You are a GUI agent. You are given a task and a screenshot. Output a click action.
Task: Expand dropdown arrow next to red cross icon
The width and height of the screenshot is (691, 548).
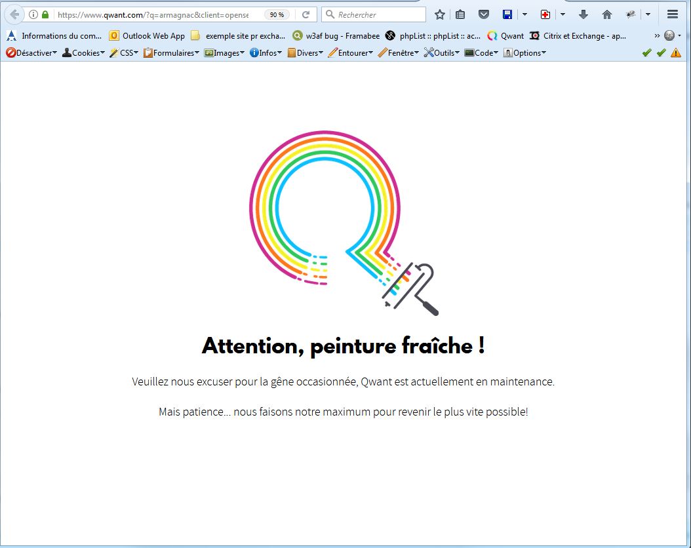click(563, 14)
